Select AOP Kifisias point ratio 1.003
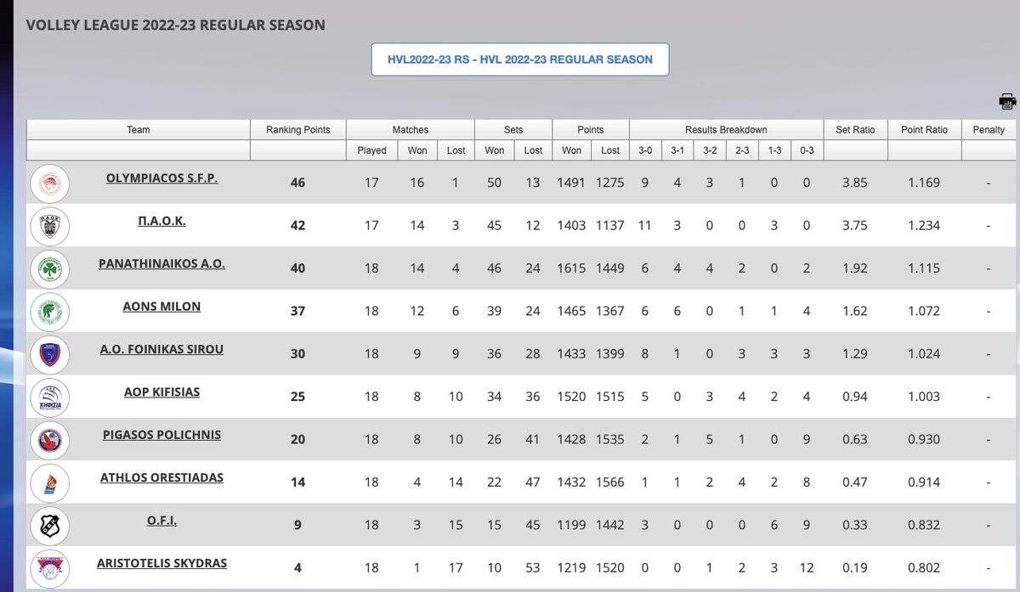Viewport: 1020px width, 592px height. pyautogui.click(x=924, y=396)
